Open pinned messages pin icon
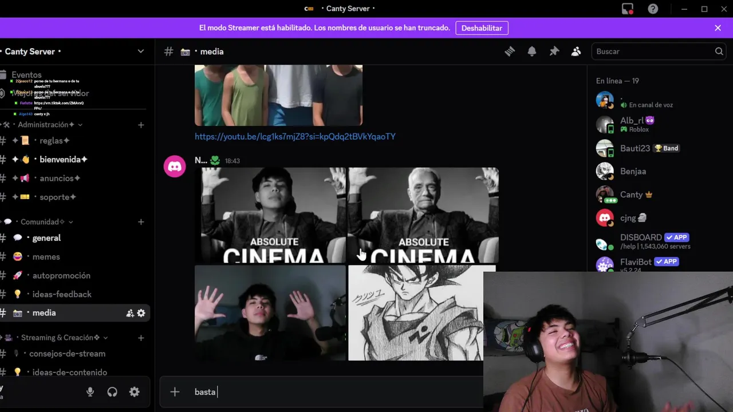The width and height of the screenshot is (733, 412). pos(554,51)
